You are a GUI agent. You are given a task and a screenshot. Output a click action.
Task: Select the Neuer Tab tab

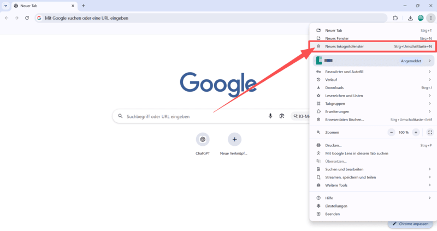(45, 6)
